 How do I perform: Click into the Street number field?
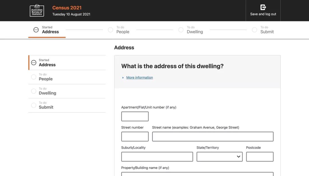(135, 137)
